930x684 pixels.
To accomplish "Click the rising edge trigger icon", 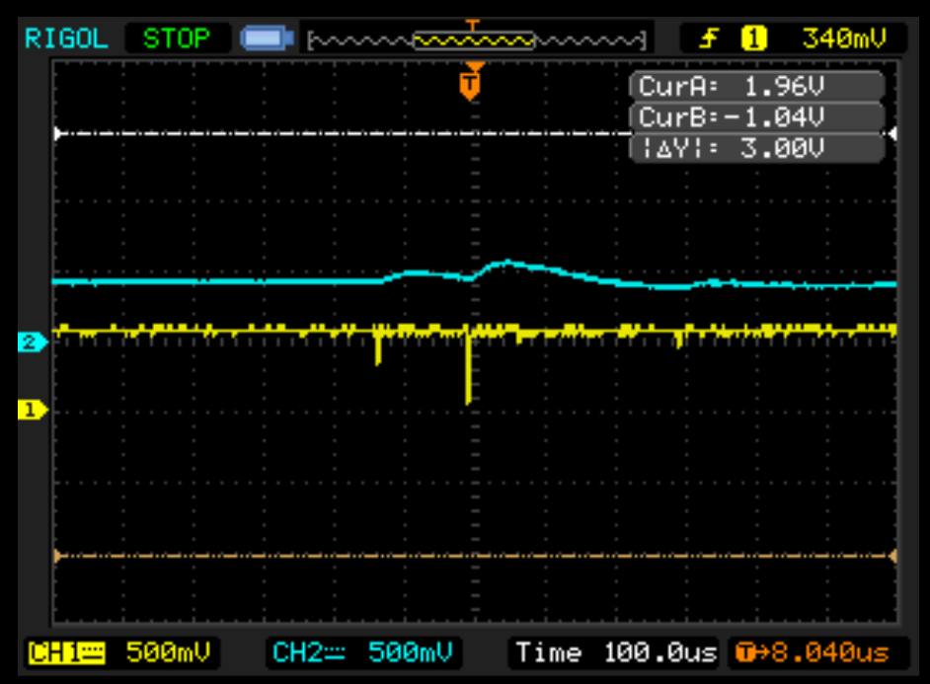I will coord(709,39).
